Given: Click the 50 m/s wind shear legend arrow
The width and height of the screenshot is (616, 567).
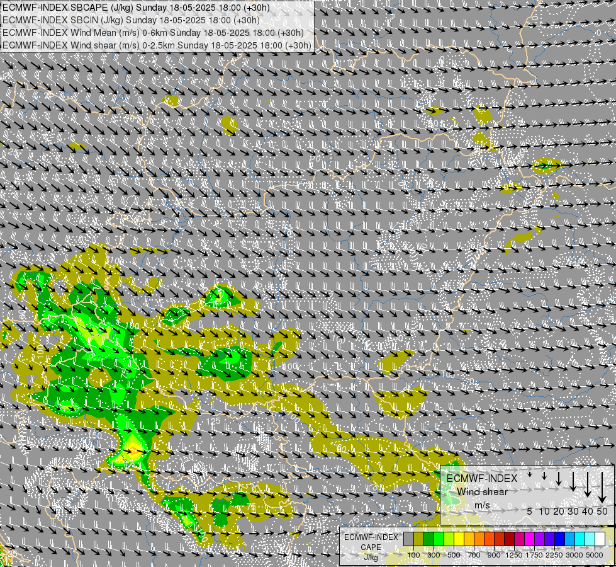Looking at the screenshot, I should 602,488.
